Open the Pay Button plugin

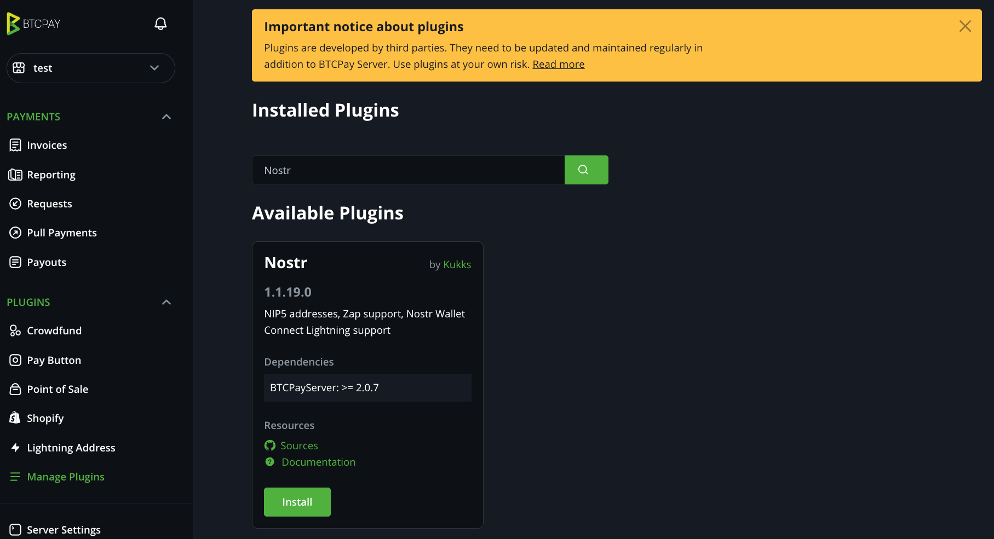click(x=16, y=360)
